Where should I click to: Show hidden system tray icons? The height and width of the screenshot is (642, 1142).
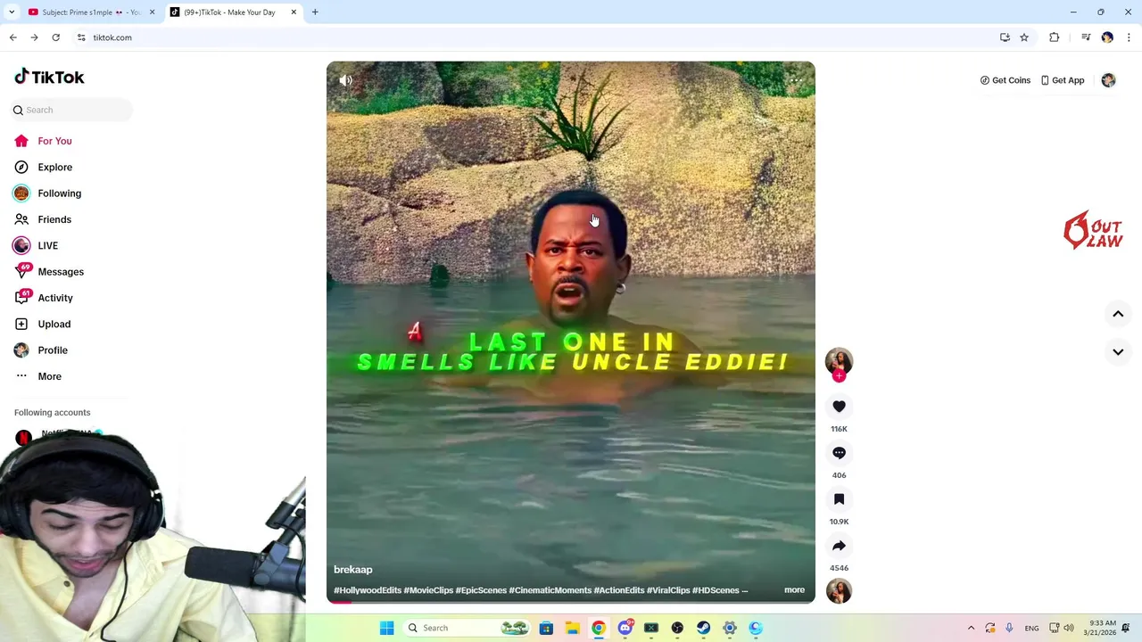click(971, 628)
